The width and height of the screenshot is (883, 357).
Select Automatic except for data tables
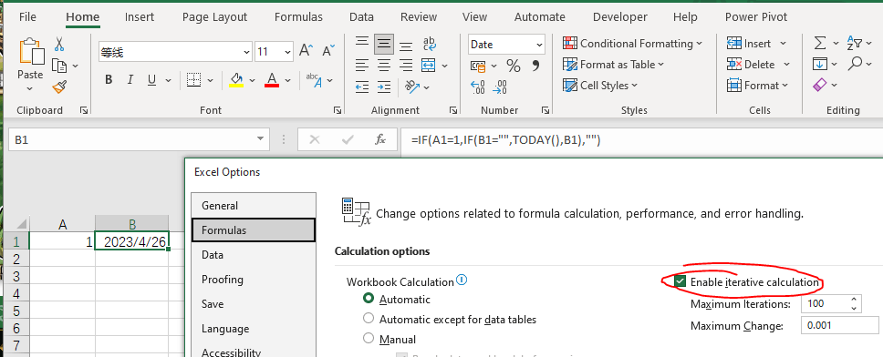pyautogui.click(x=369, y=319)
